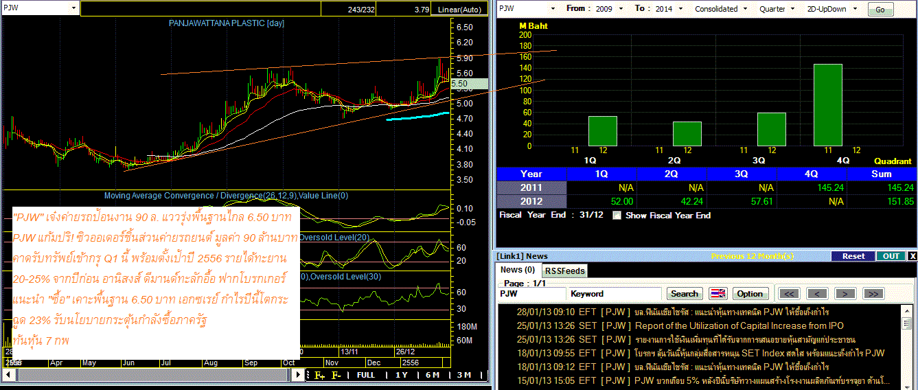This screenshot has width=918, height=390.
Task: Click the Thai/English language flag icon
Action: (718, 294)
